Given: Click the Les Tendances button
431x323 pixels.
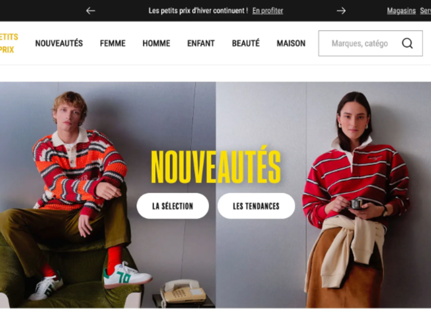Looking at the screenshot, I should point(256,206).
